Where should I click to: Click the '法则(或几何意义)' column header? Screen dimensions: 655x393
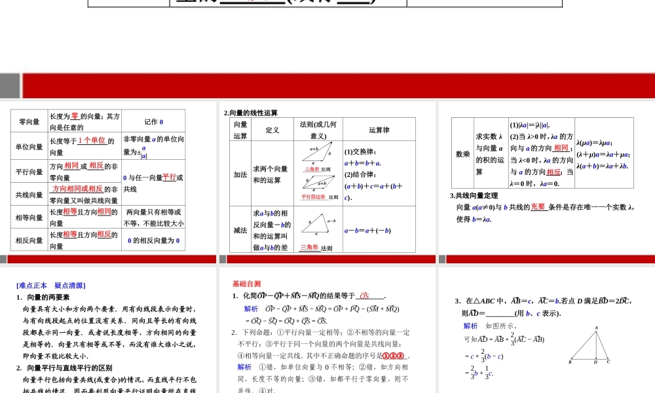[318, 130]
